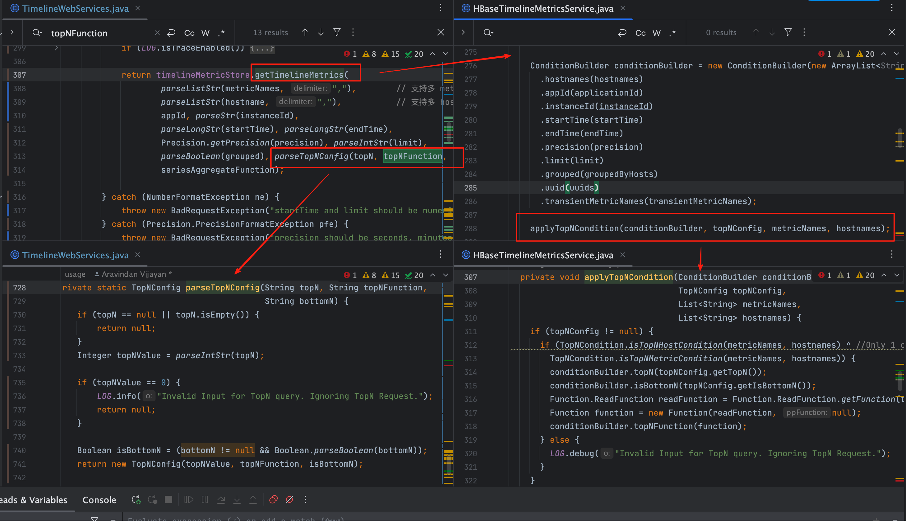Expand replace field chevron in 0 results search bar

(x=463, y=33)
